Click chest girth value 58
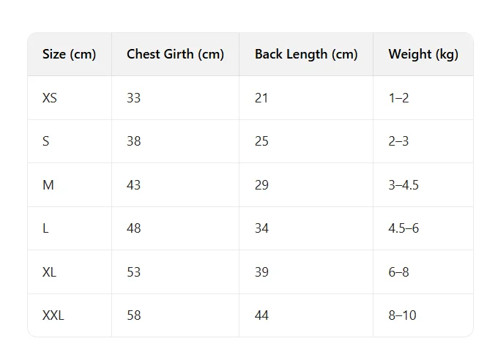Screen dimensions: 498x352 [133, 315]
